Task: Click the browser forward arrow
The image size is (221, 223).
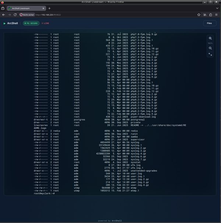Action: (x=9, y=15)
